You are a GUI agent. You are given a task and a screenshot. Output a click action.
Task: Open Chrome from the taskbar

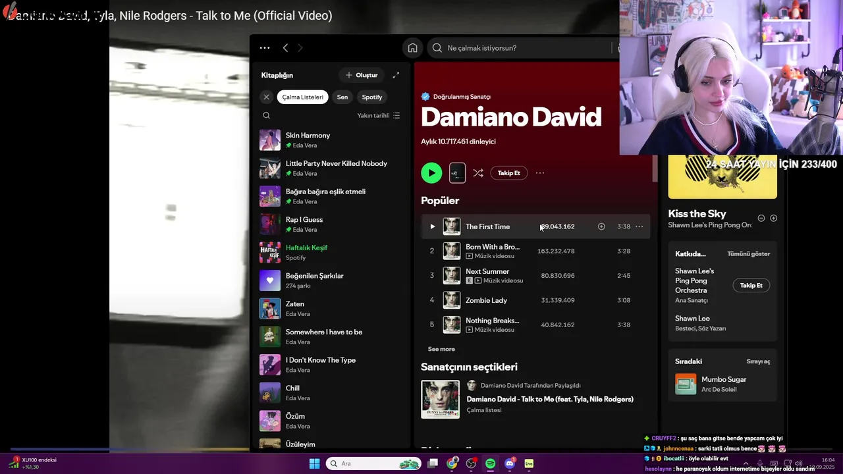[452, 463]
